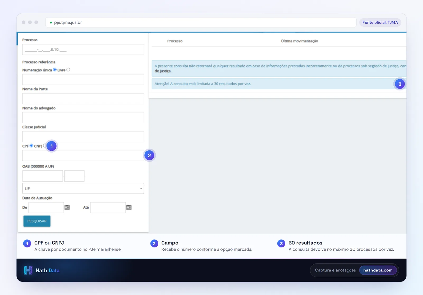
Task: Click the Hath Data logo icon
Action: coord(28,270)
